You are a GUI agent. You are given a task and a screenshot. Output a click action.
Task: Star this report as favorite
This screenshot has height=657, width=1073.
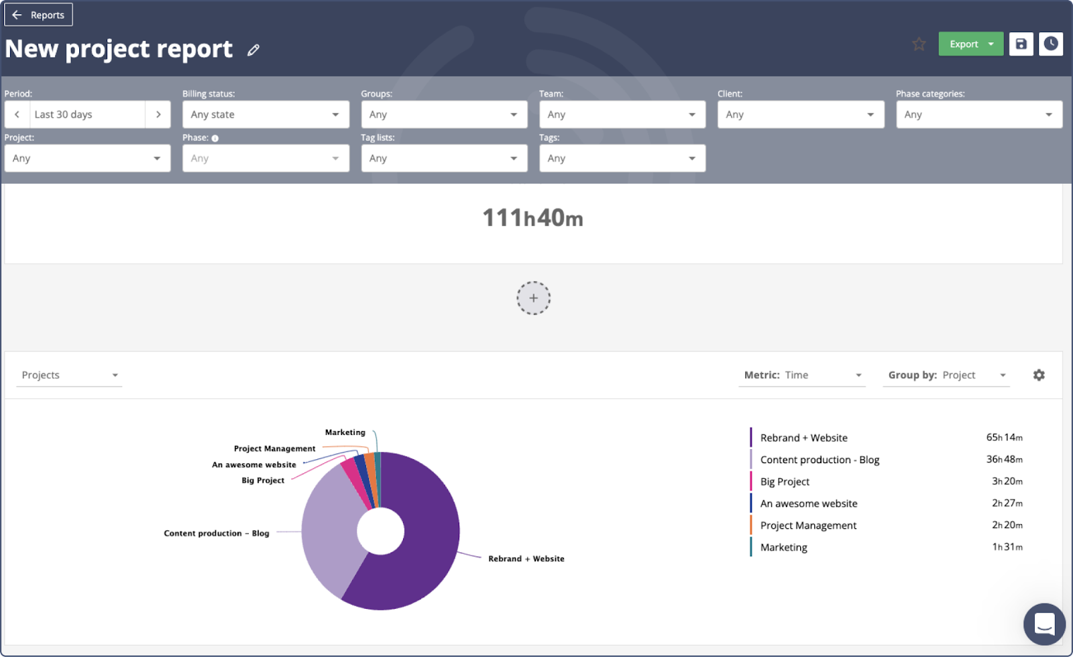919,44
